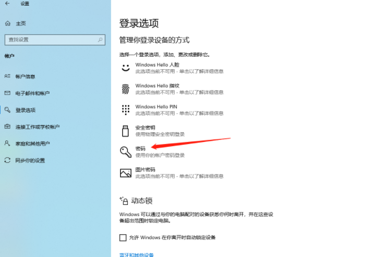Click the Windows Hello face smiley icon
365x257 pixels.
126,68
